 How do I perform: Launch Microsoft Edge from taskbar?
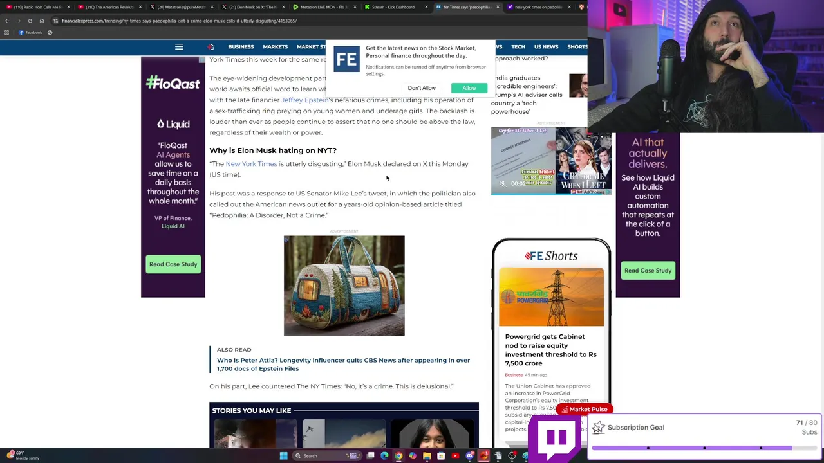[384, 456]
